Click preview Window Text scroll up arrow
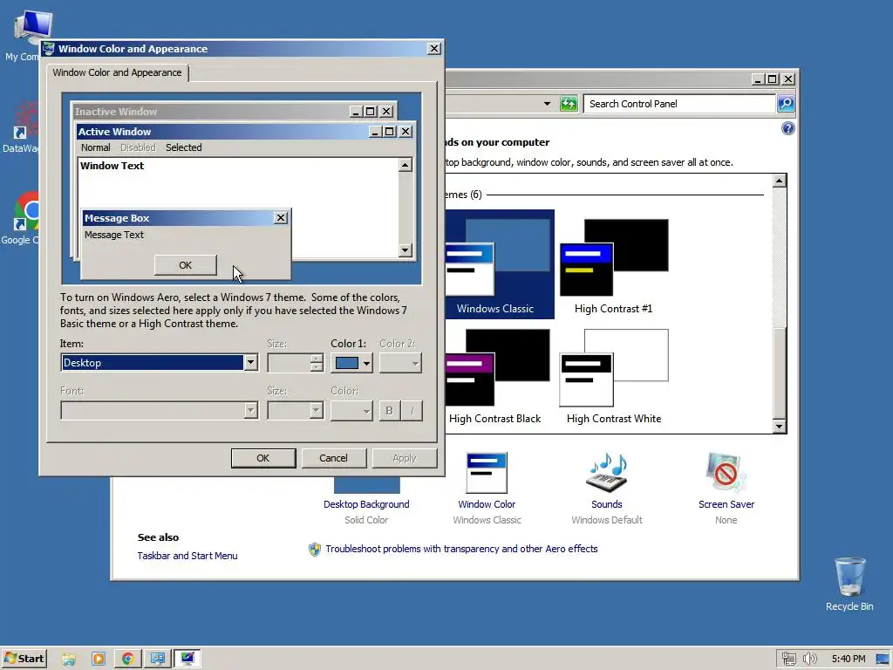Viewport: 893px width, 670px height. click(406, 165)
